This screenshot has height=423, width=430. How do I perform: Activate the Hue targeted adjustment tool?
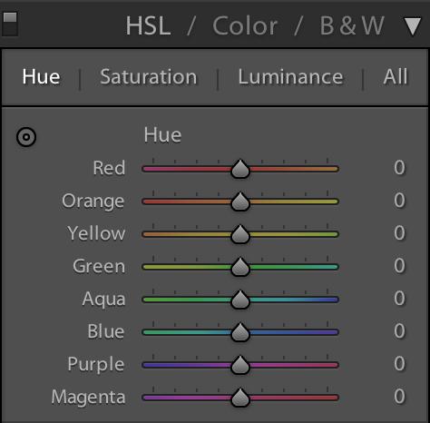tap(26, 137)
